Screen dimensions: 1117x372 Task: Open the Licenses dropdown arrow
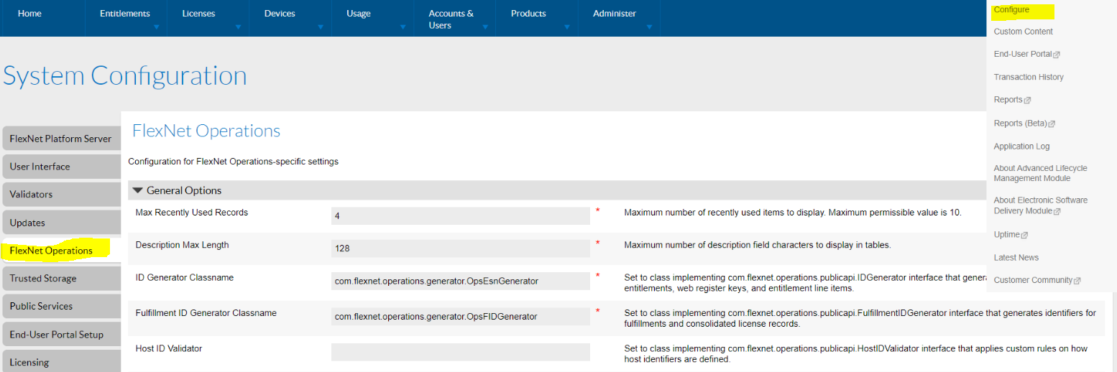click(239, 27)
